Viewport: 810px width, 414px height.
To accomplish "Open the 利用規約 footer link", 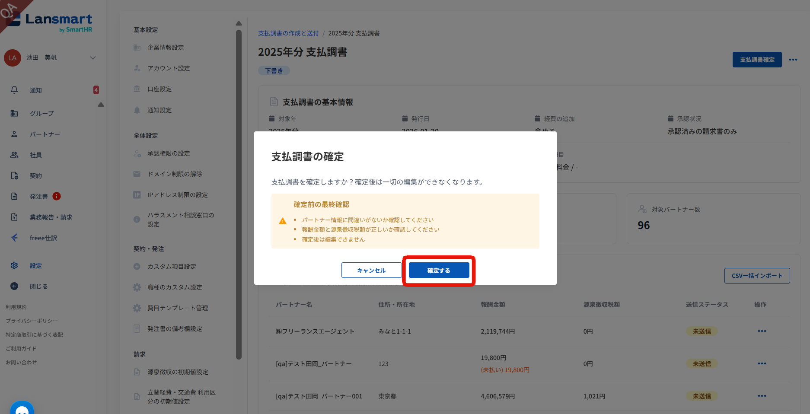I will coord(16,307).
